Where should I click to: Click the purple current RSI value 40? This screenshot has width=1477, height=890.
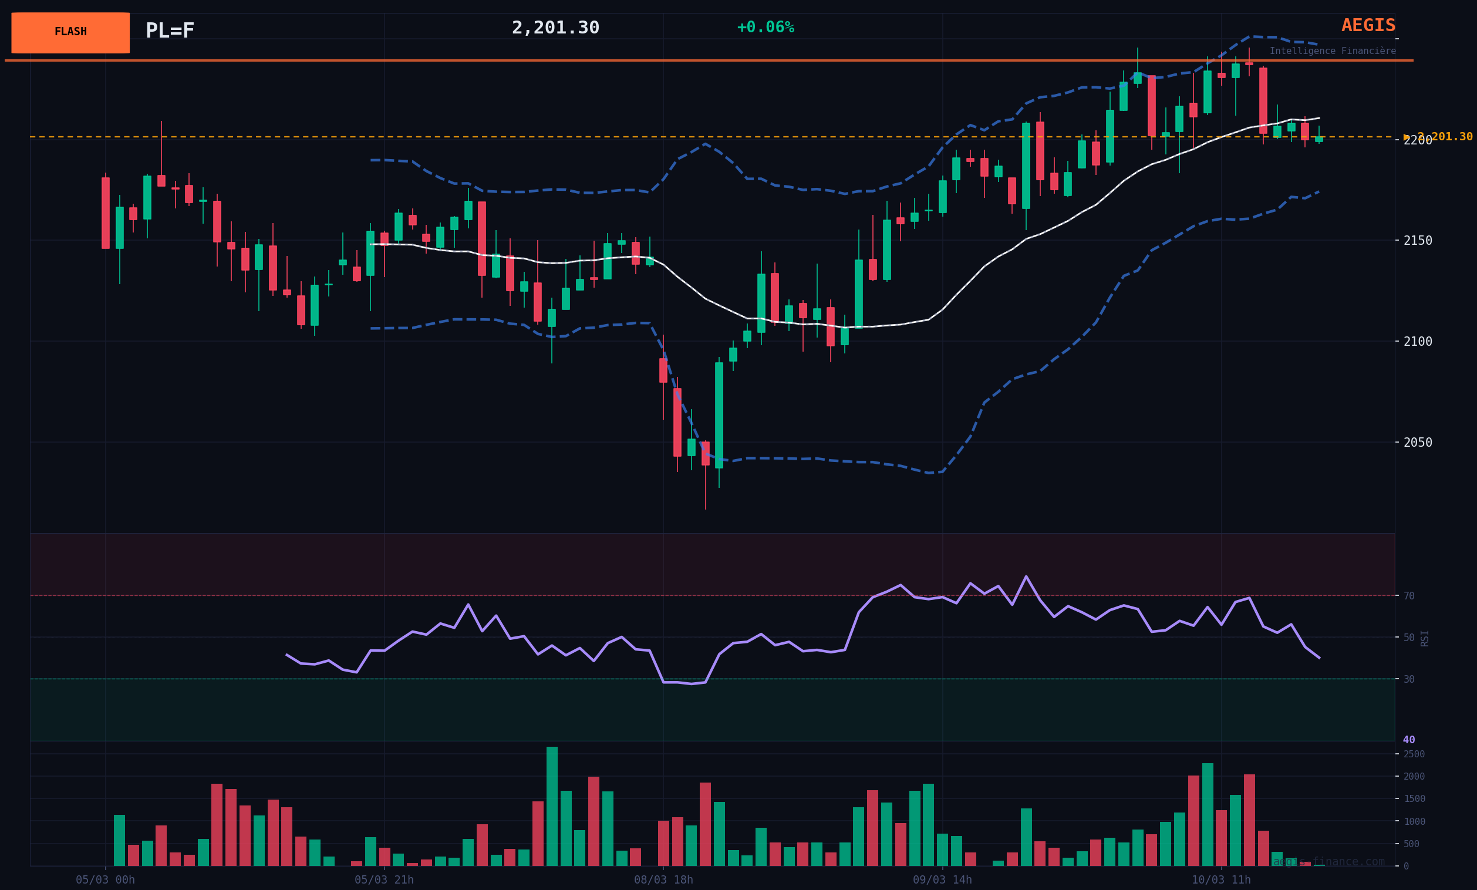pyautogui.click(x=1409, y=740)
